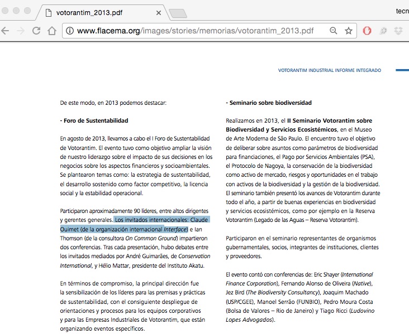The height and width of the screenshot is (334, 409).
Task: Click the macOS profile name at top right
Action: coord(402,11)
